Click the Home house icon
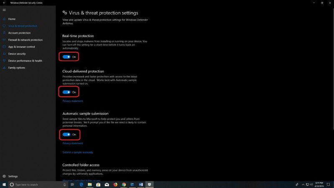 click(4, 19)
